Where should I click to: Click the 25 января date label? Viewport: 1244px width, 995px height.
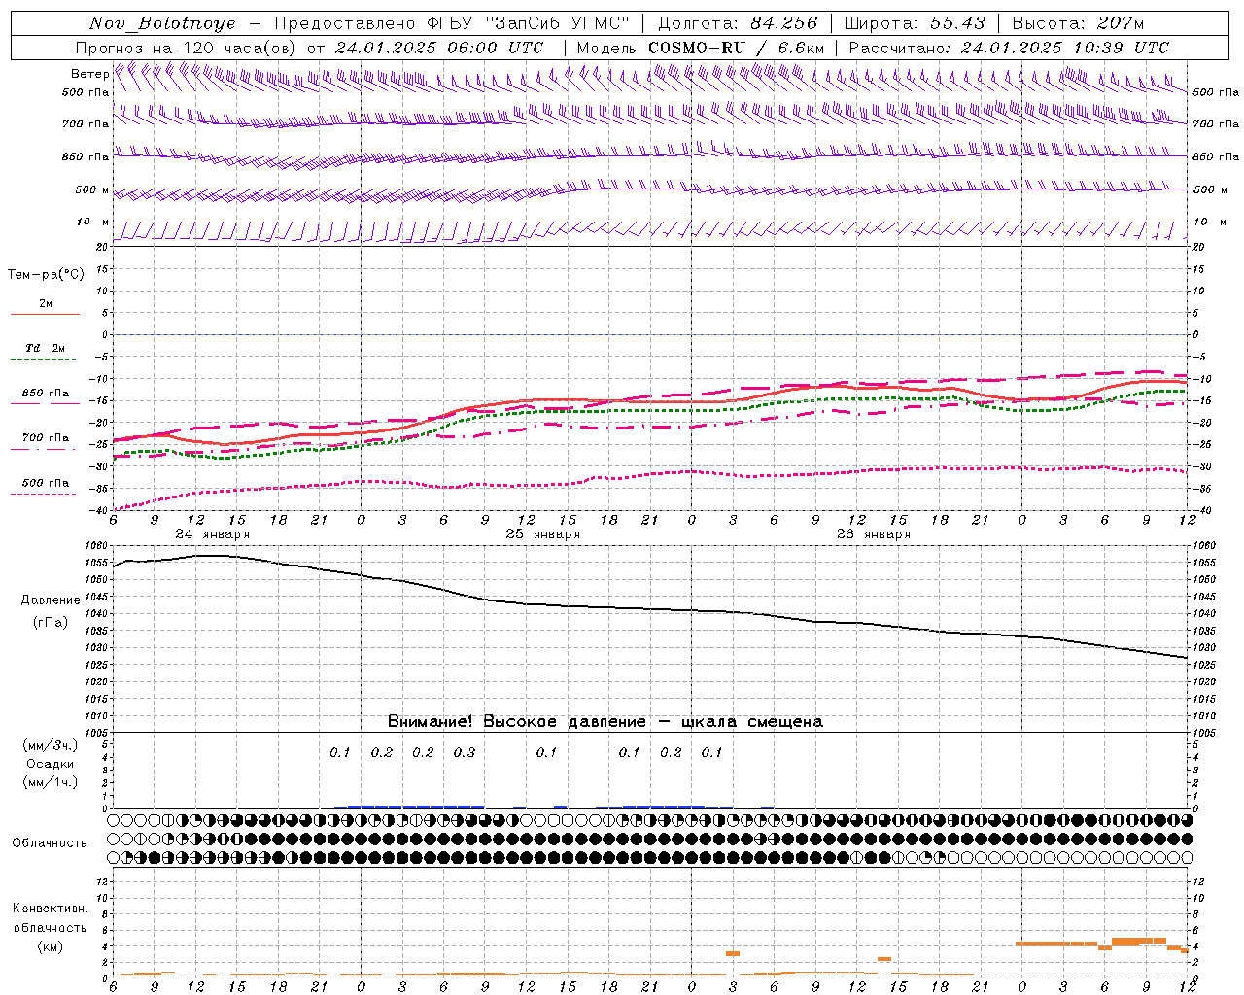coord(542,534)
